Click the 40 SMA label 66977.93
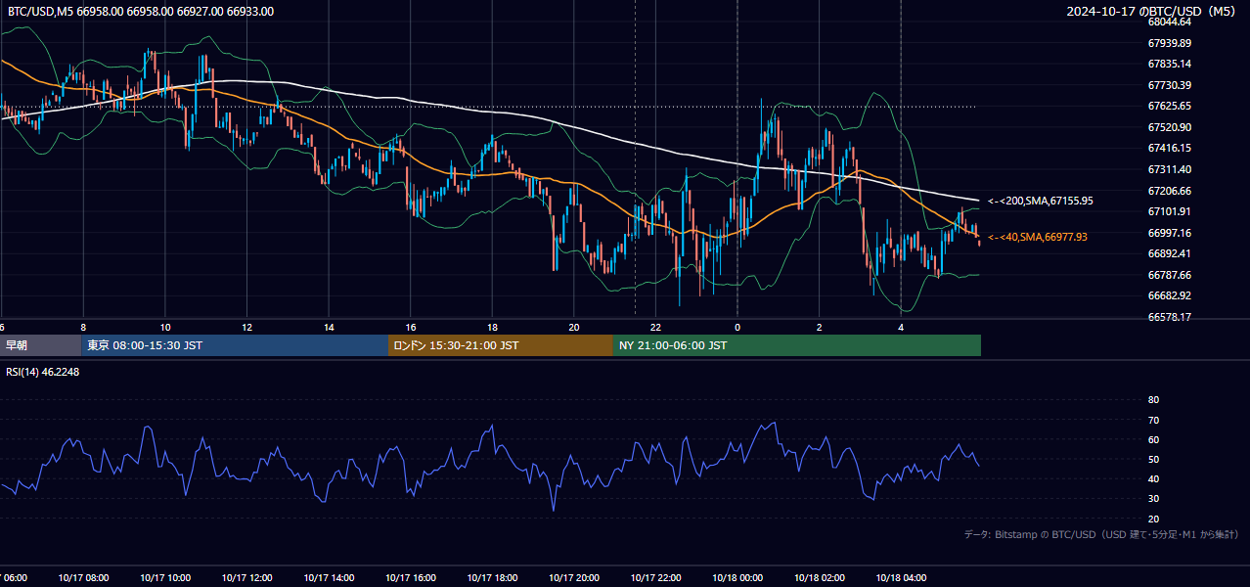Screen dimensions: 1250x587 point(1038,237)
